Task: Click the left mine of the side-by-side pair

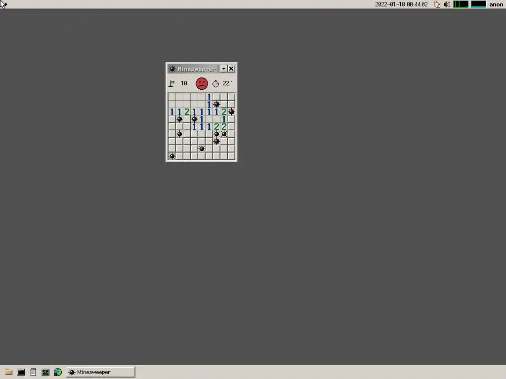Action: click(216, 134)
